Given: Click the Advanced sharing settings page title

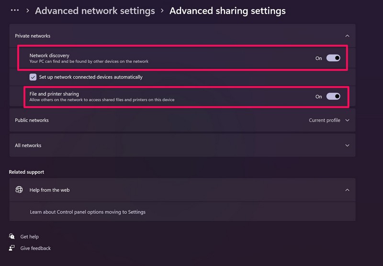Looking at the screenshot, I should pyautogui.click(x=227, y=11).
